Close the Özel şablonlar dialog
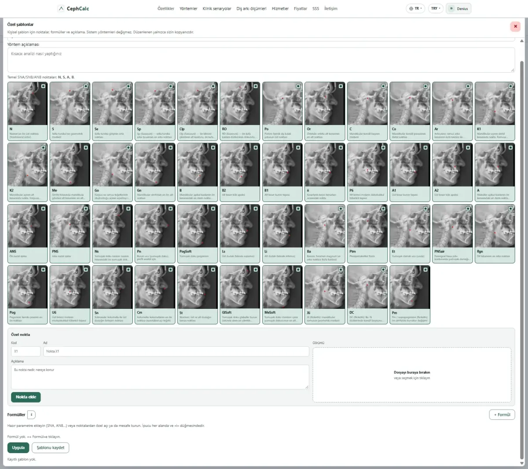Viewport: 528px width, 469px height. tap(515, 26)
